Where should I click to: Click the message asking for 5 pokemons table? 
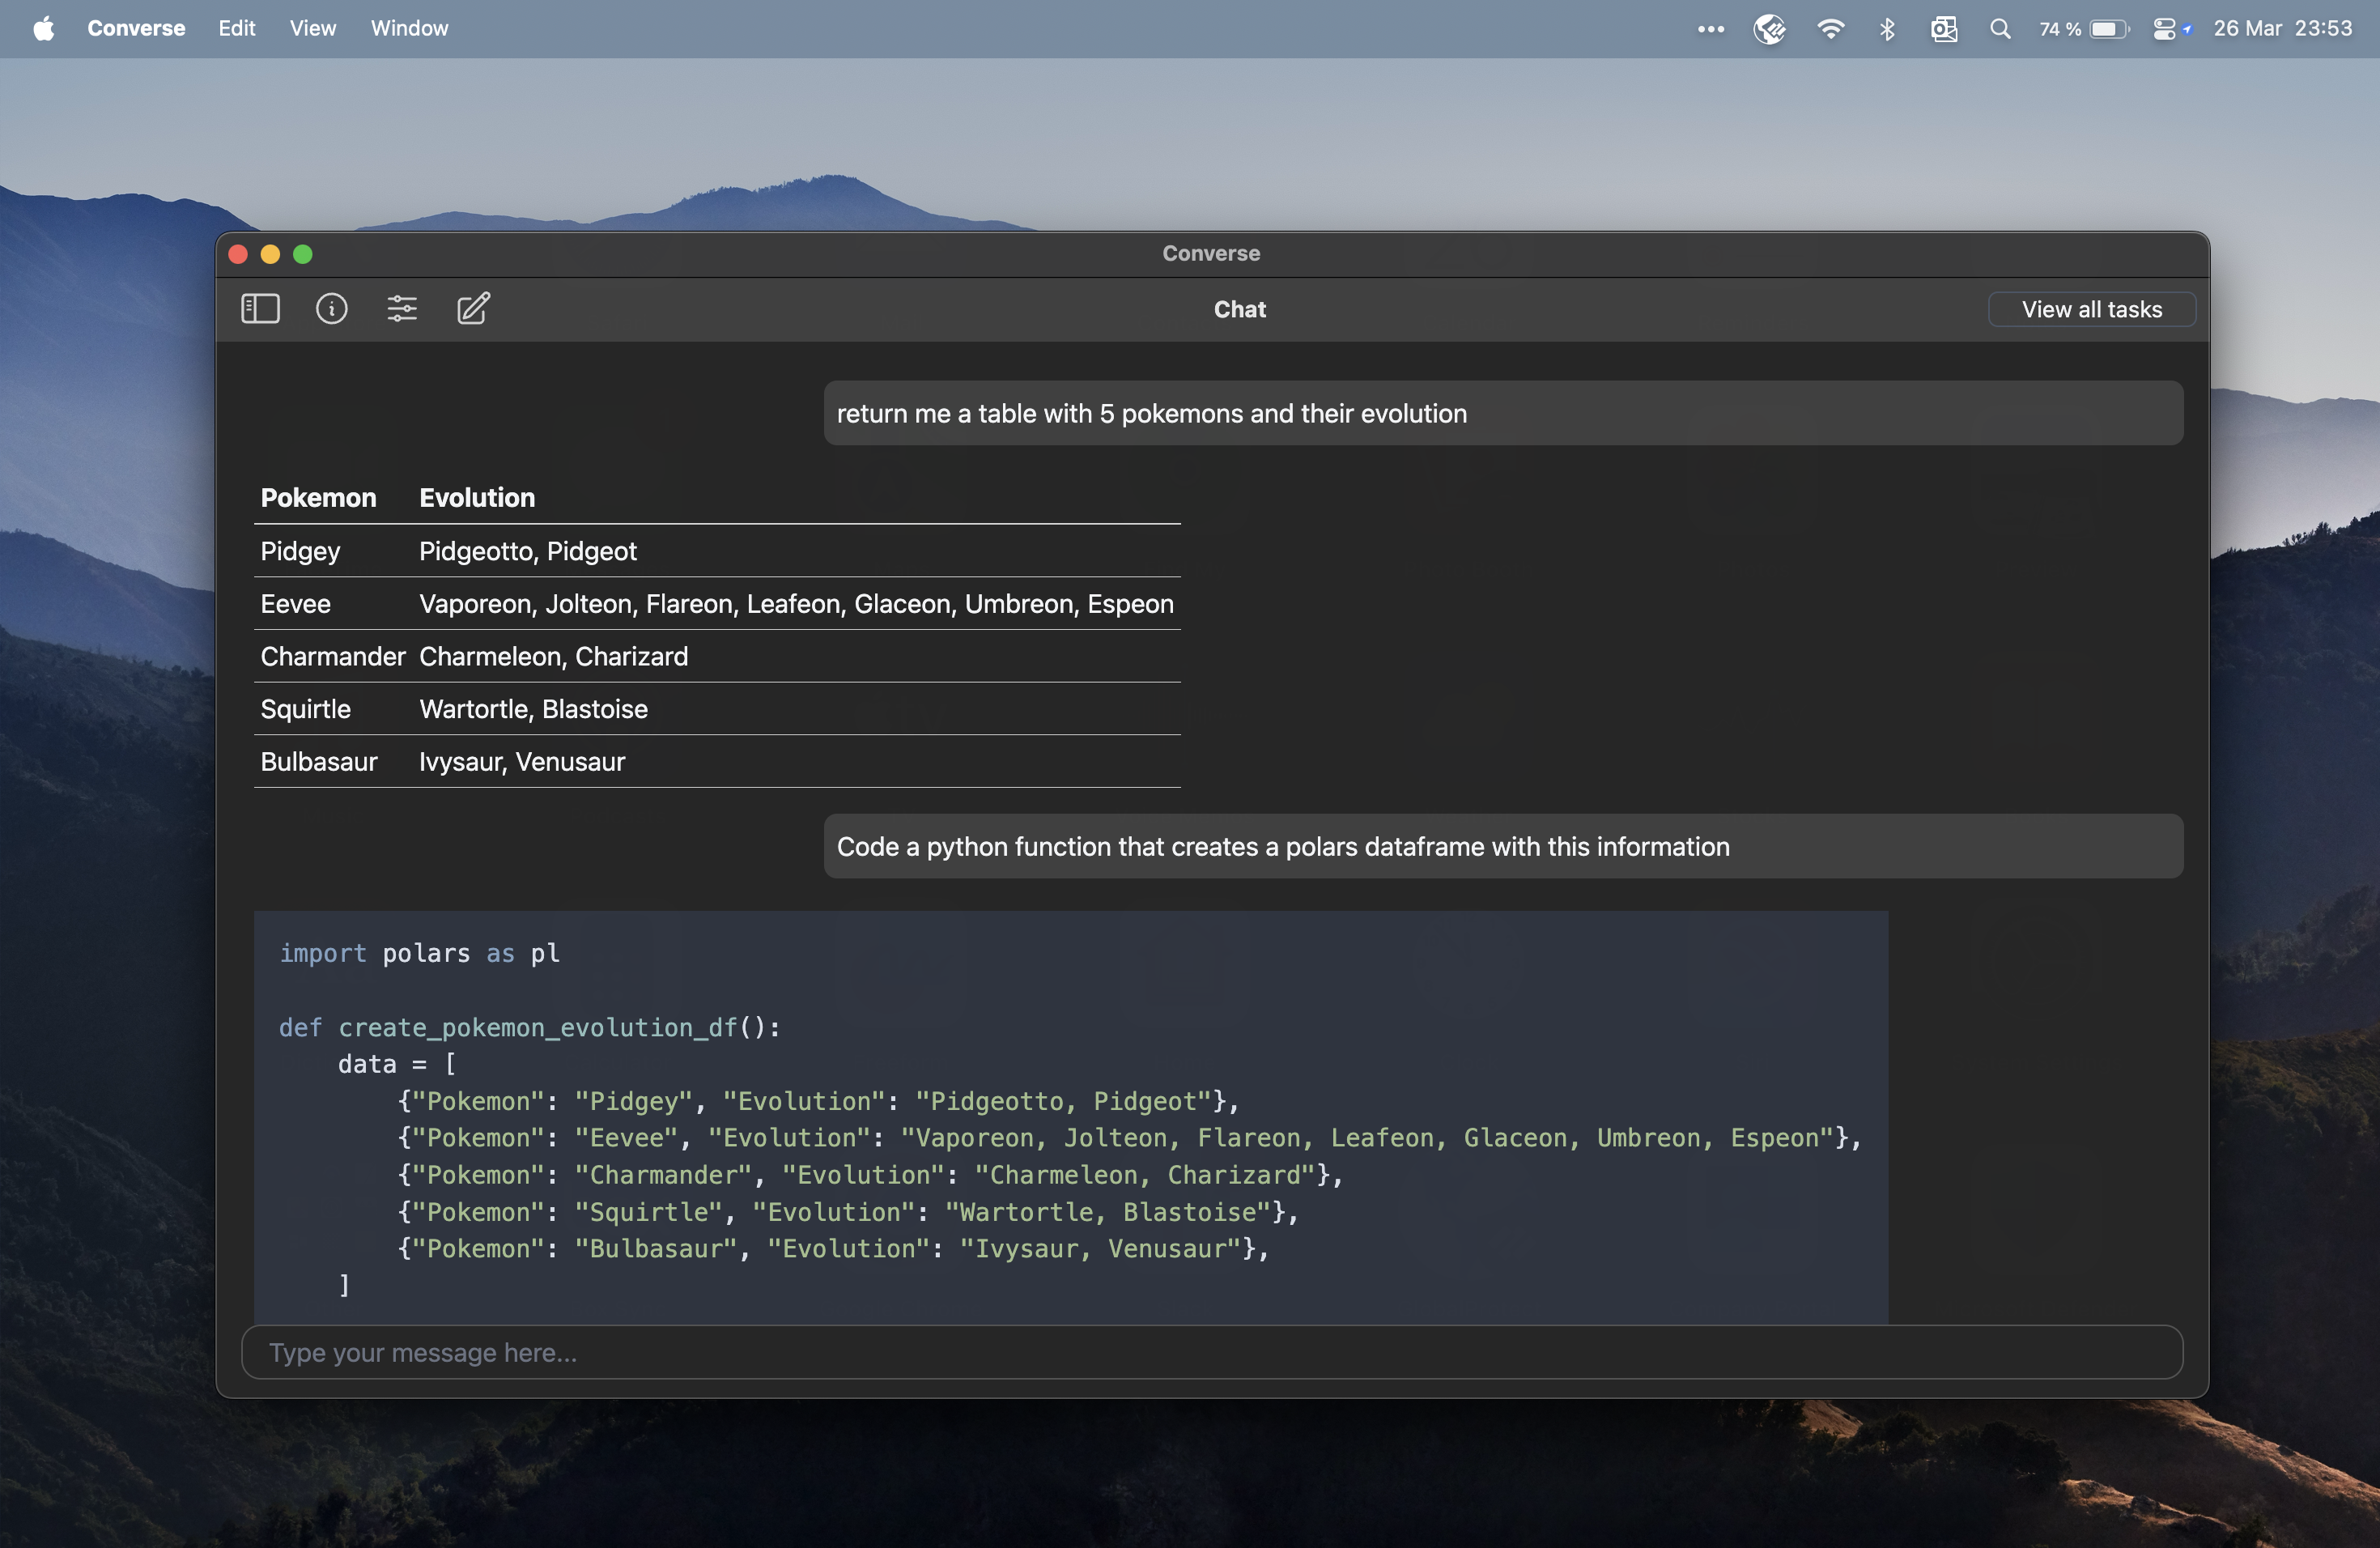pyautogui.click(x=1502, y=413)
